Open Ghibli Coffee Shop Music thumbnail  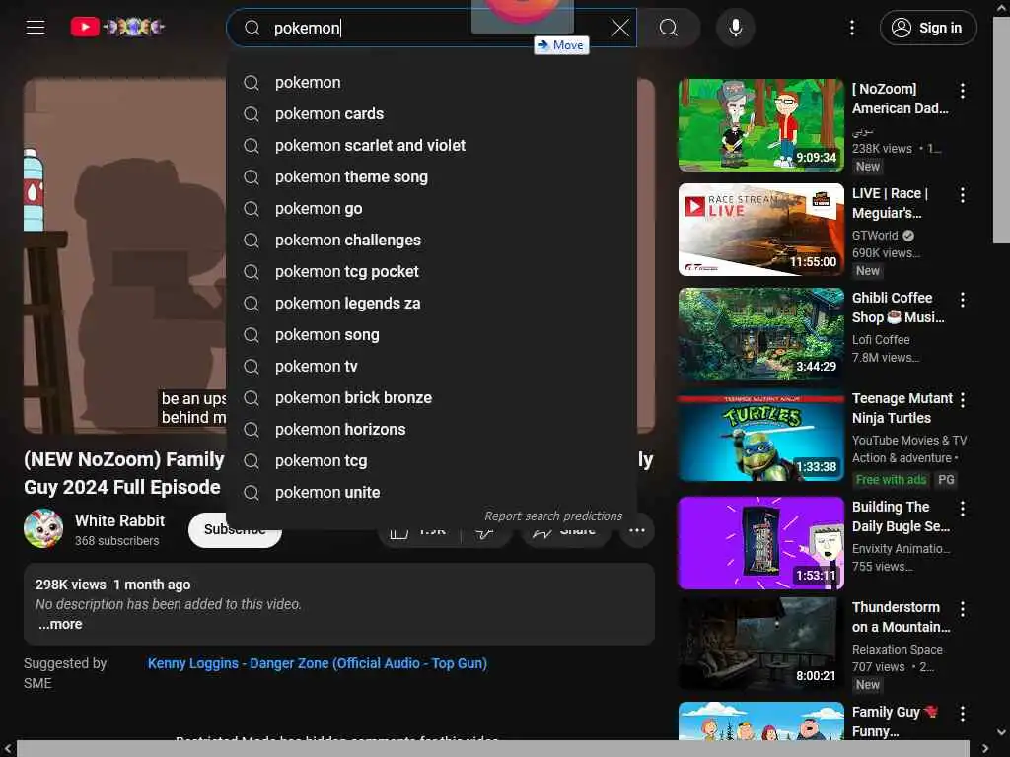(760, 334)
